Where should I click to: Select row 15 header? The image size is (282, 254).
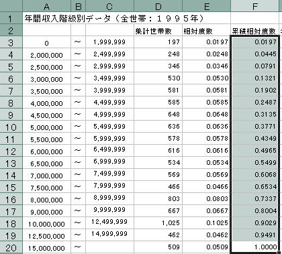click(11, 187)
